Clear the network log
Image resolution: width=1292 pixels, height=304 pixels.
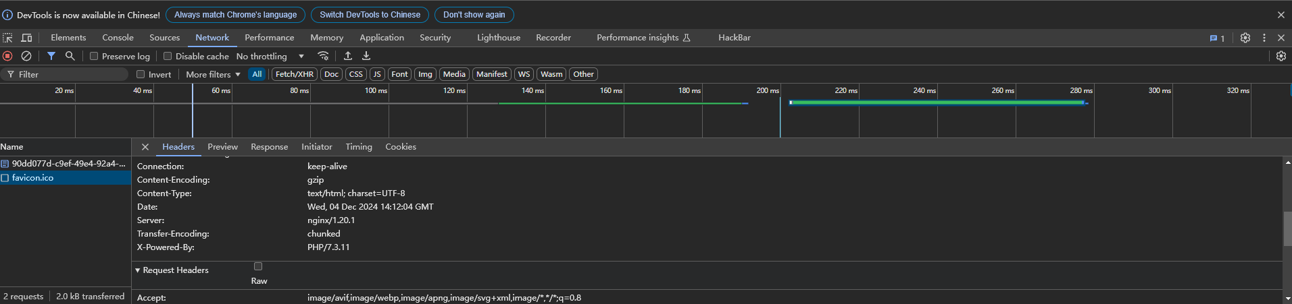[26, 56]
